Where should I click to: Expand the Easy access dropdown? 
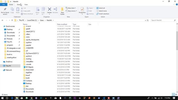[x=71, y=11]
